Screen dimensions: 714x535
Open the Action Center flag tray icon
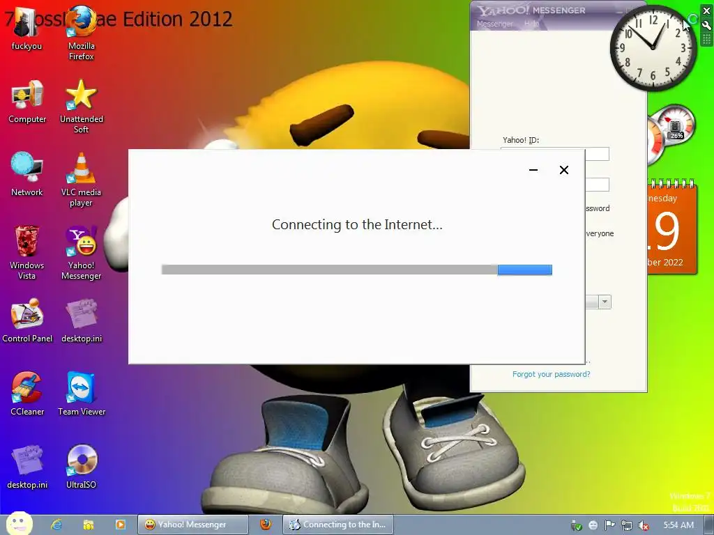coord(609,525)
